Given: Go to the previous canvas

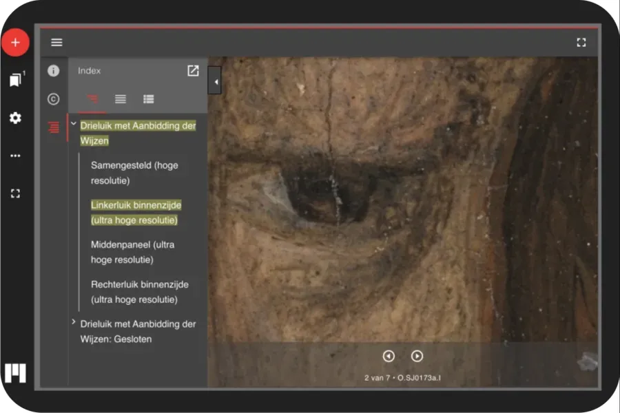Looking at the screenshot, I should [389, 356].
